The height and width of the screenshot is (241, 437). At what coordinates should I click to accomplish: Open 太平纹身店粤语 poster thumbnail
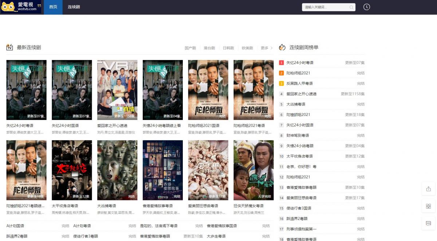click(x=72, y=170)
